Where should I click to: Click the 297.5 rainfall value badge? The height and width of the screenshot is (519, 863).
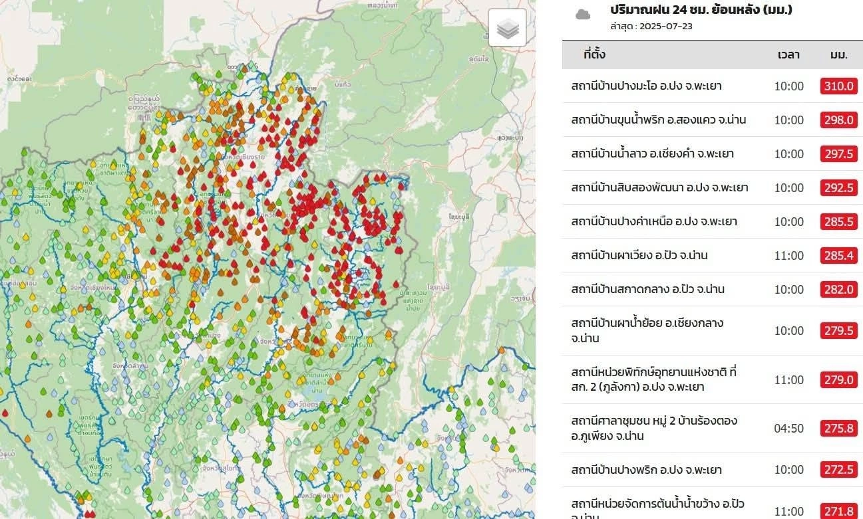click(x=838, y=154)
